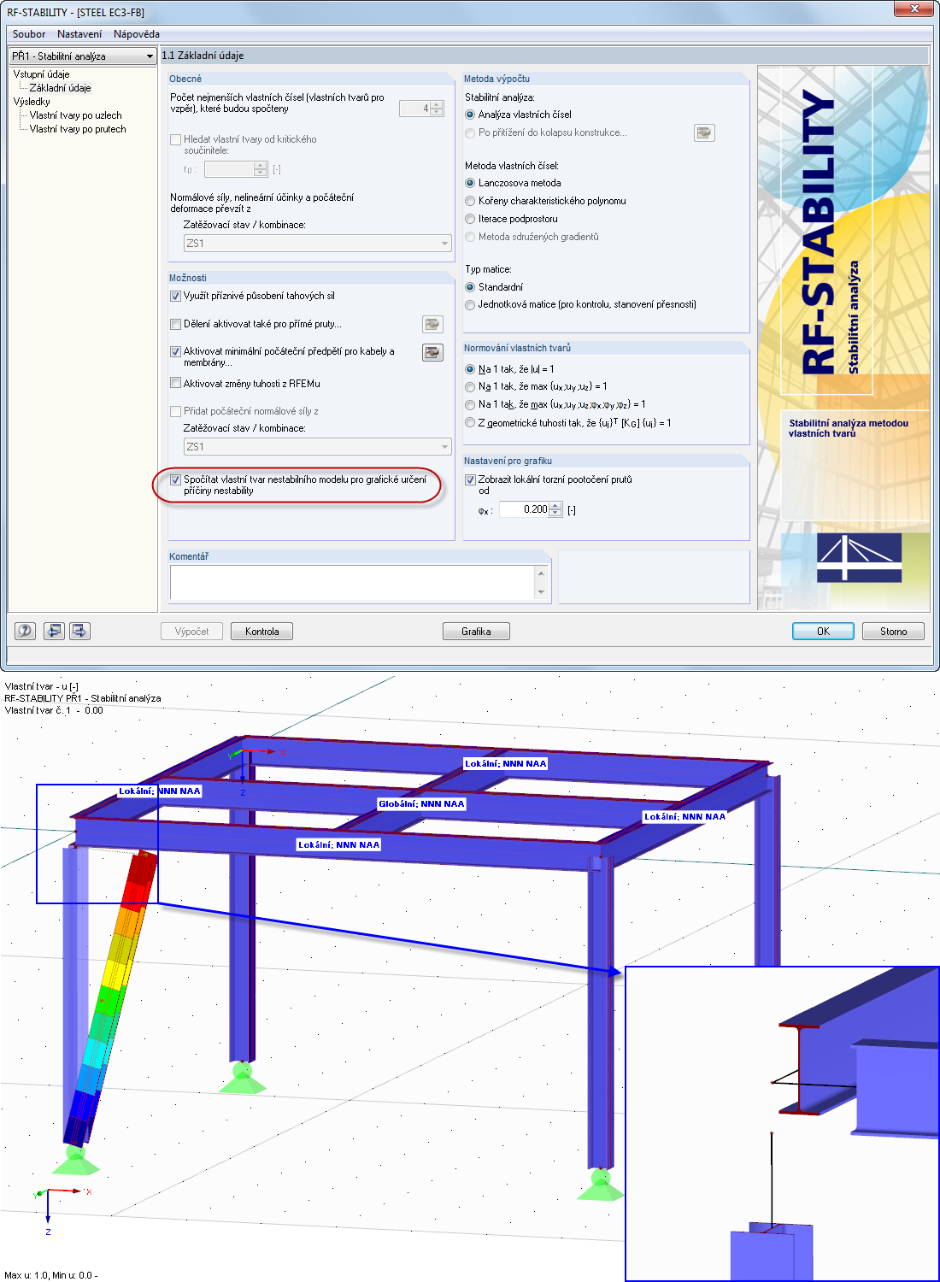Select 'Po přitížení do kolapsu konstrukce' option
Viewport: 940px width, 1282px height.
coord(470,132)
